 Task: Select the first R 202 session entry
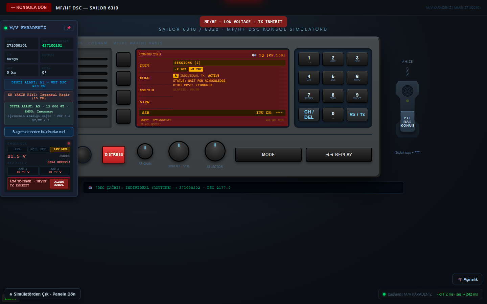[181, 69]
